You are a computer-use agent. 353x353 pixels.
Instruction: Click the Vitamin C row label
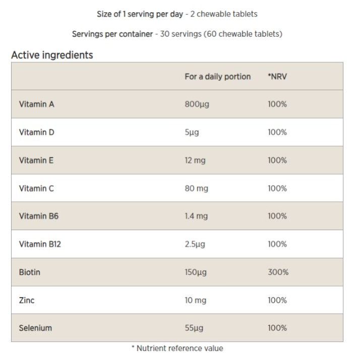(x=36, y=189)
